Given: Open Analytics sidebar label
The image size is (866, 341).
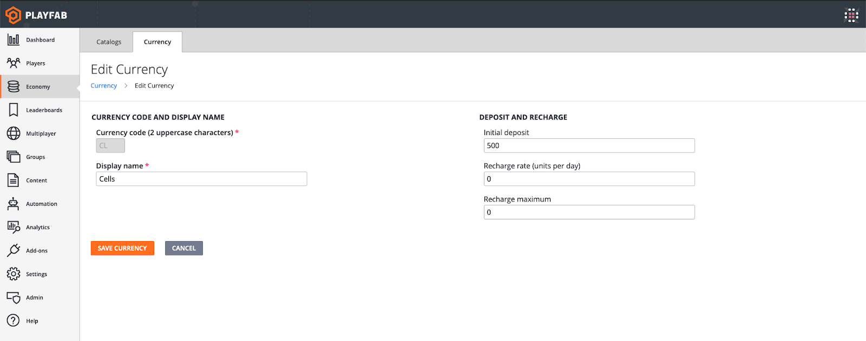Looking at the screenshot, I should click(x=38, y=228).
